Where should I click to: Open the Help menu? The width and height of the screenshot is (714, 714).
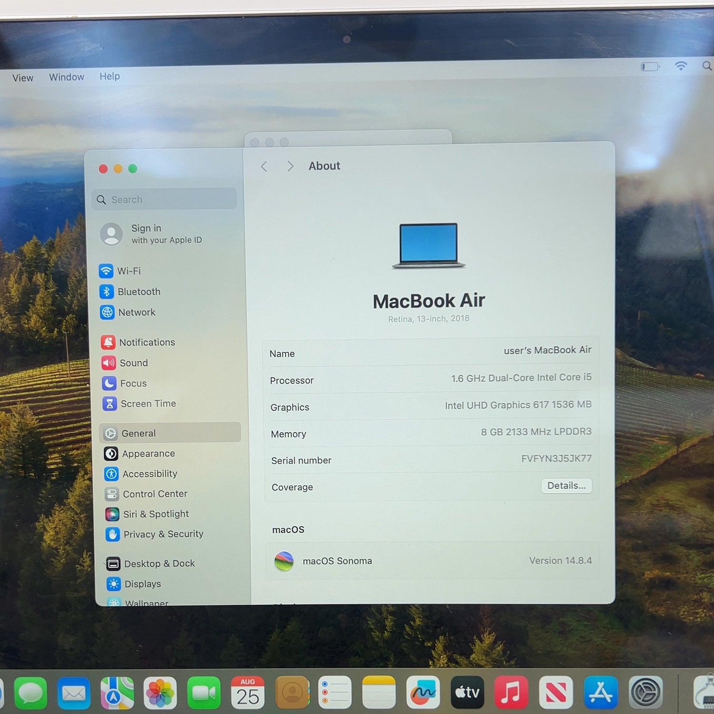(x=109, y=76)
